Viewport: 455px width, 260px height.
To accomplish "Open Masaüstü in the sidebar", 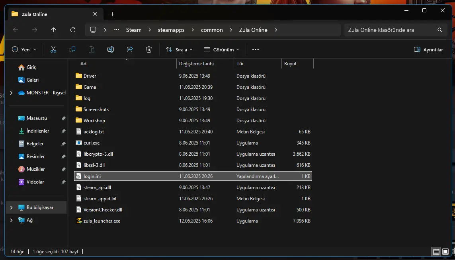I will pos(38,118).
